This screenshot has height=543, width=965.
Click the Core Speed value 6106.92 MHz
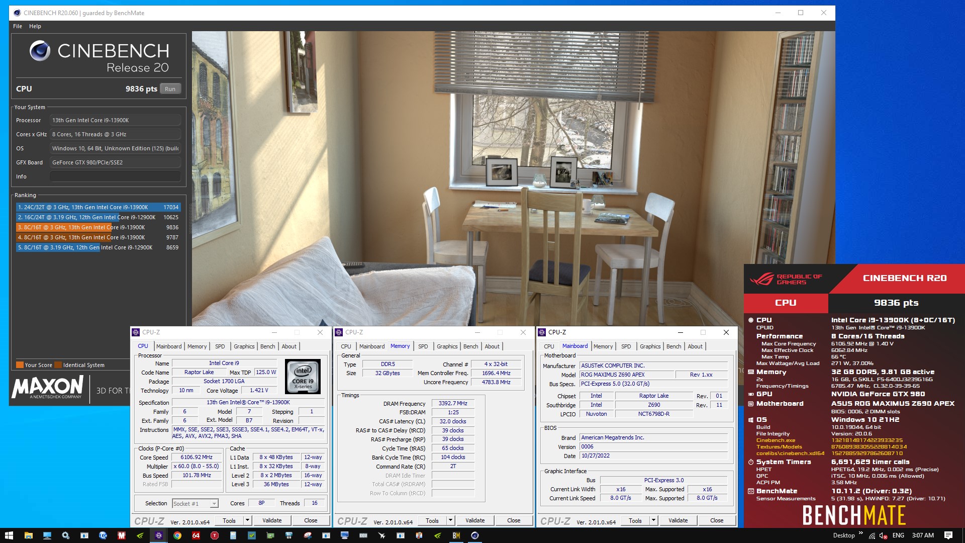(x=197, y=458)
